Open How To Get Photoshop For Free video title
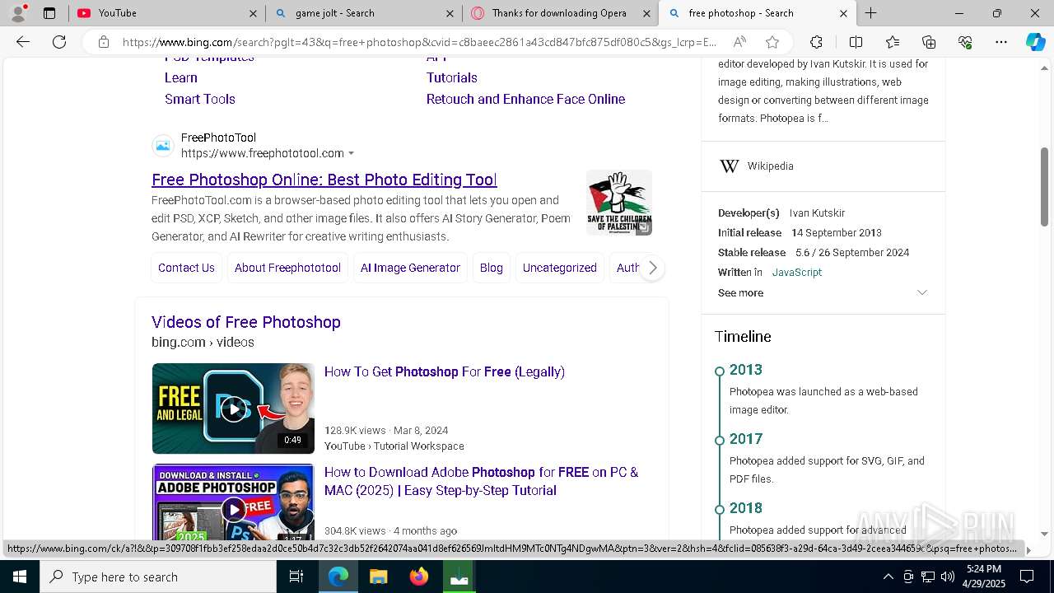The image size is (1054, 593). 445,372
